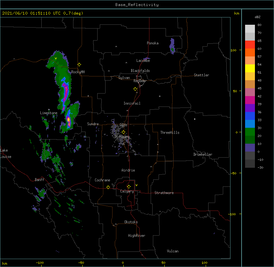Screen dimensions: 274x267
Task: Click the Lacombe town label
Action: click(x=143, y=61)
